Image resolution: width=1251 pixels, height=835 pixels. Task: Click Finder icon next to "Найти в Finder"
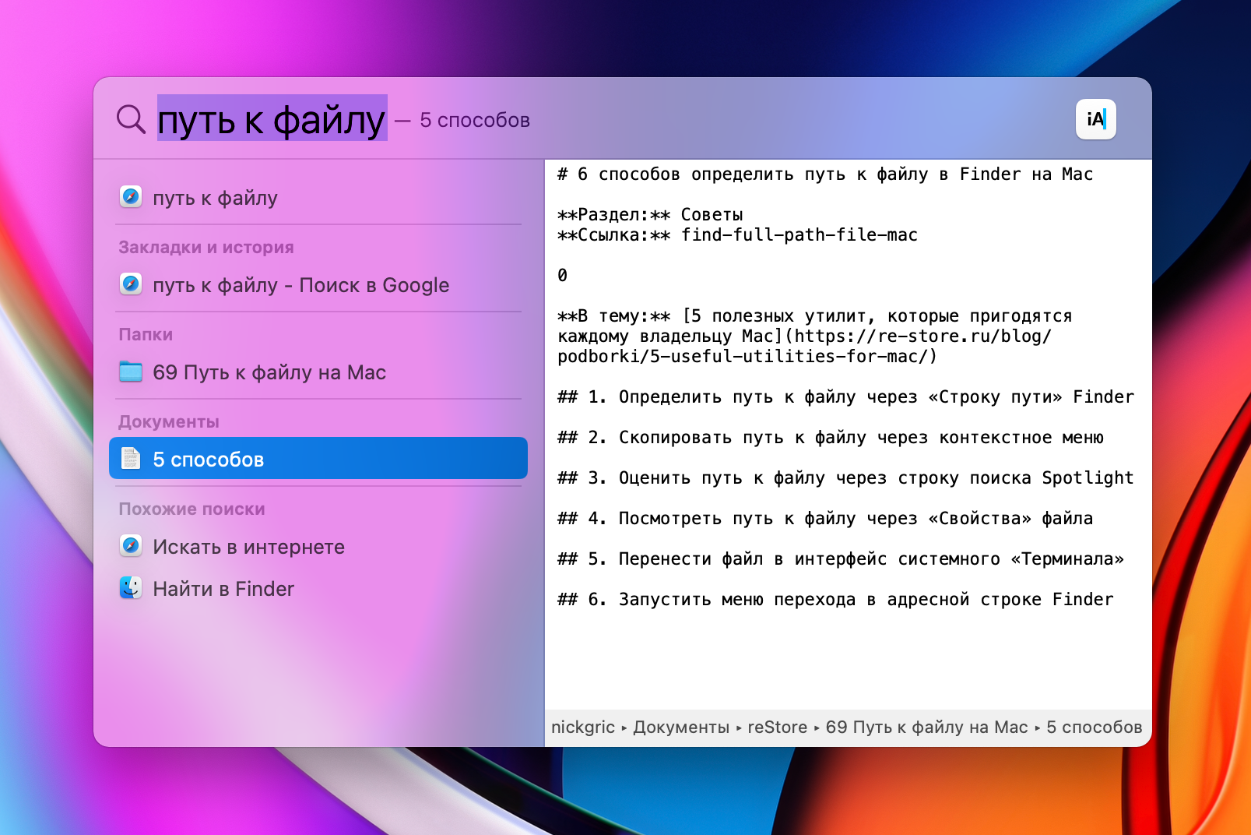[x=131, y=588]
